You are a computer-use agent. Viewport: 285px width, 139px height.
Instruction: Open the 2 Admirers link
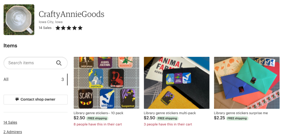click(x=13, y=132)
